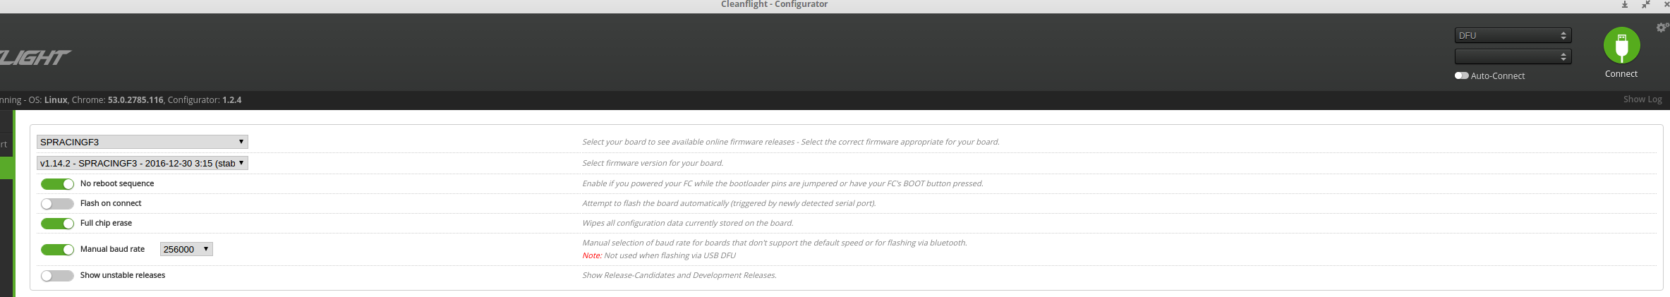This screenshot has width=1670, height=297.
Task: Select the sidebar tab ending in "rt"
Action: tap(5, 144)
